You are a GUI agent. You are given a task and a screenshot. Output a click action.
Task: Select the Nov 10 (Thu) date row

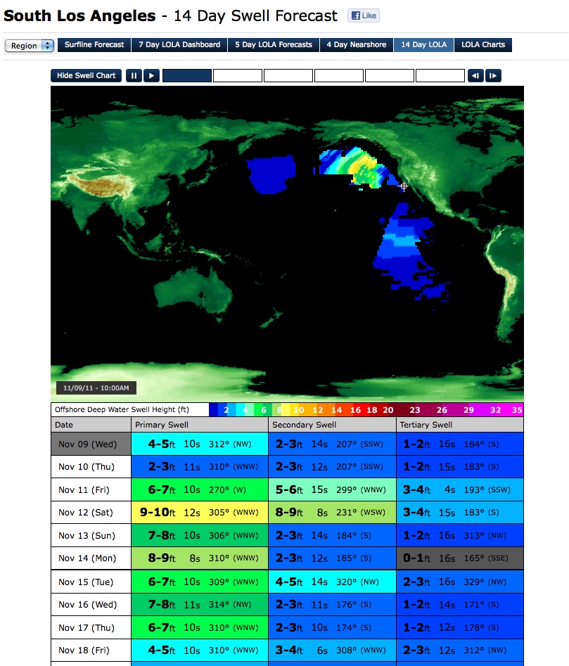(91, 467)
